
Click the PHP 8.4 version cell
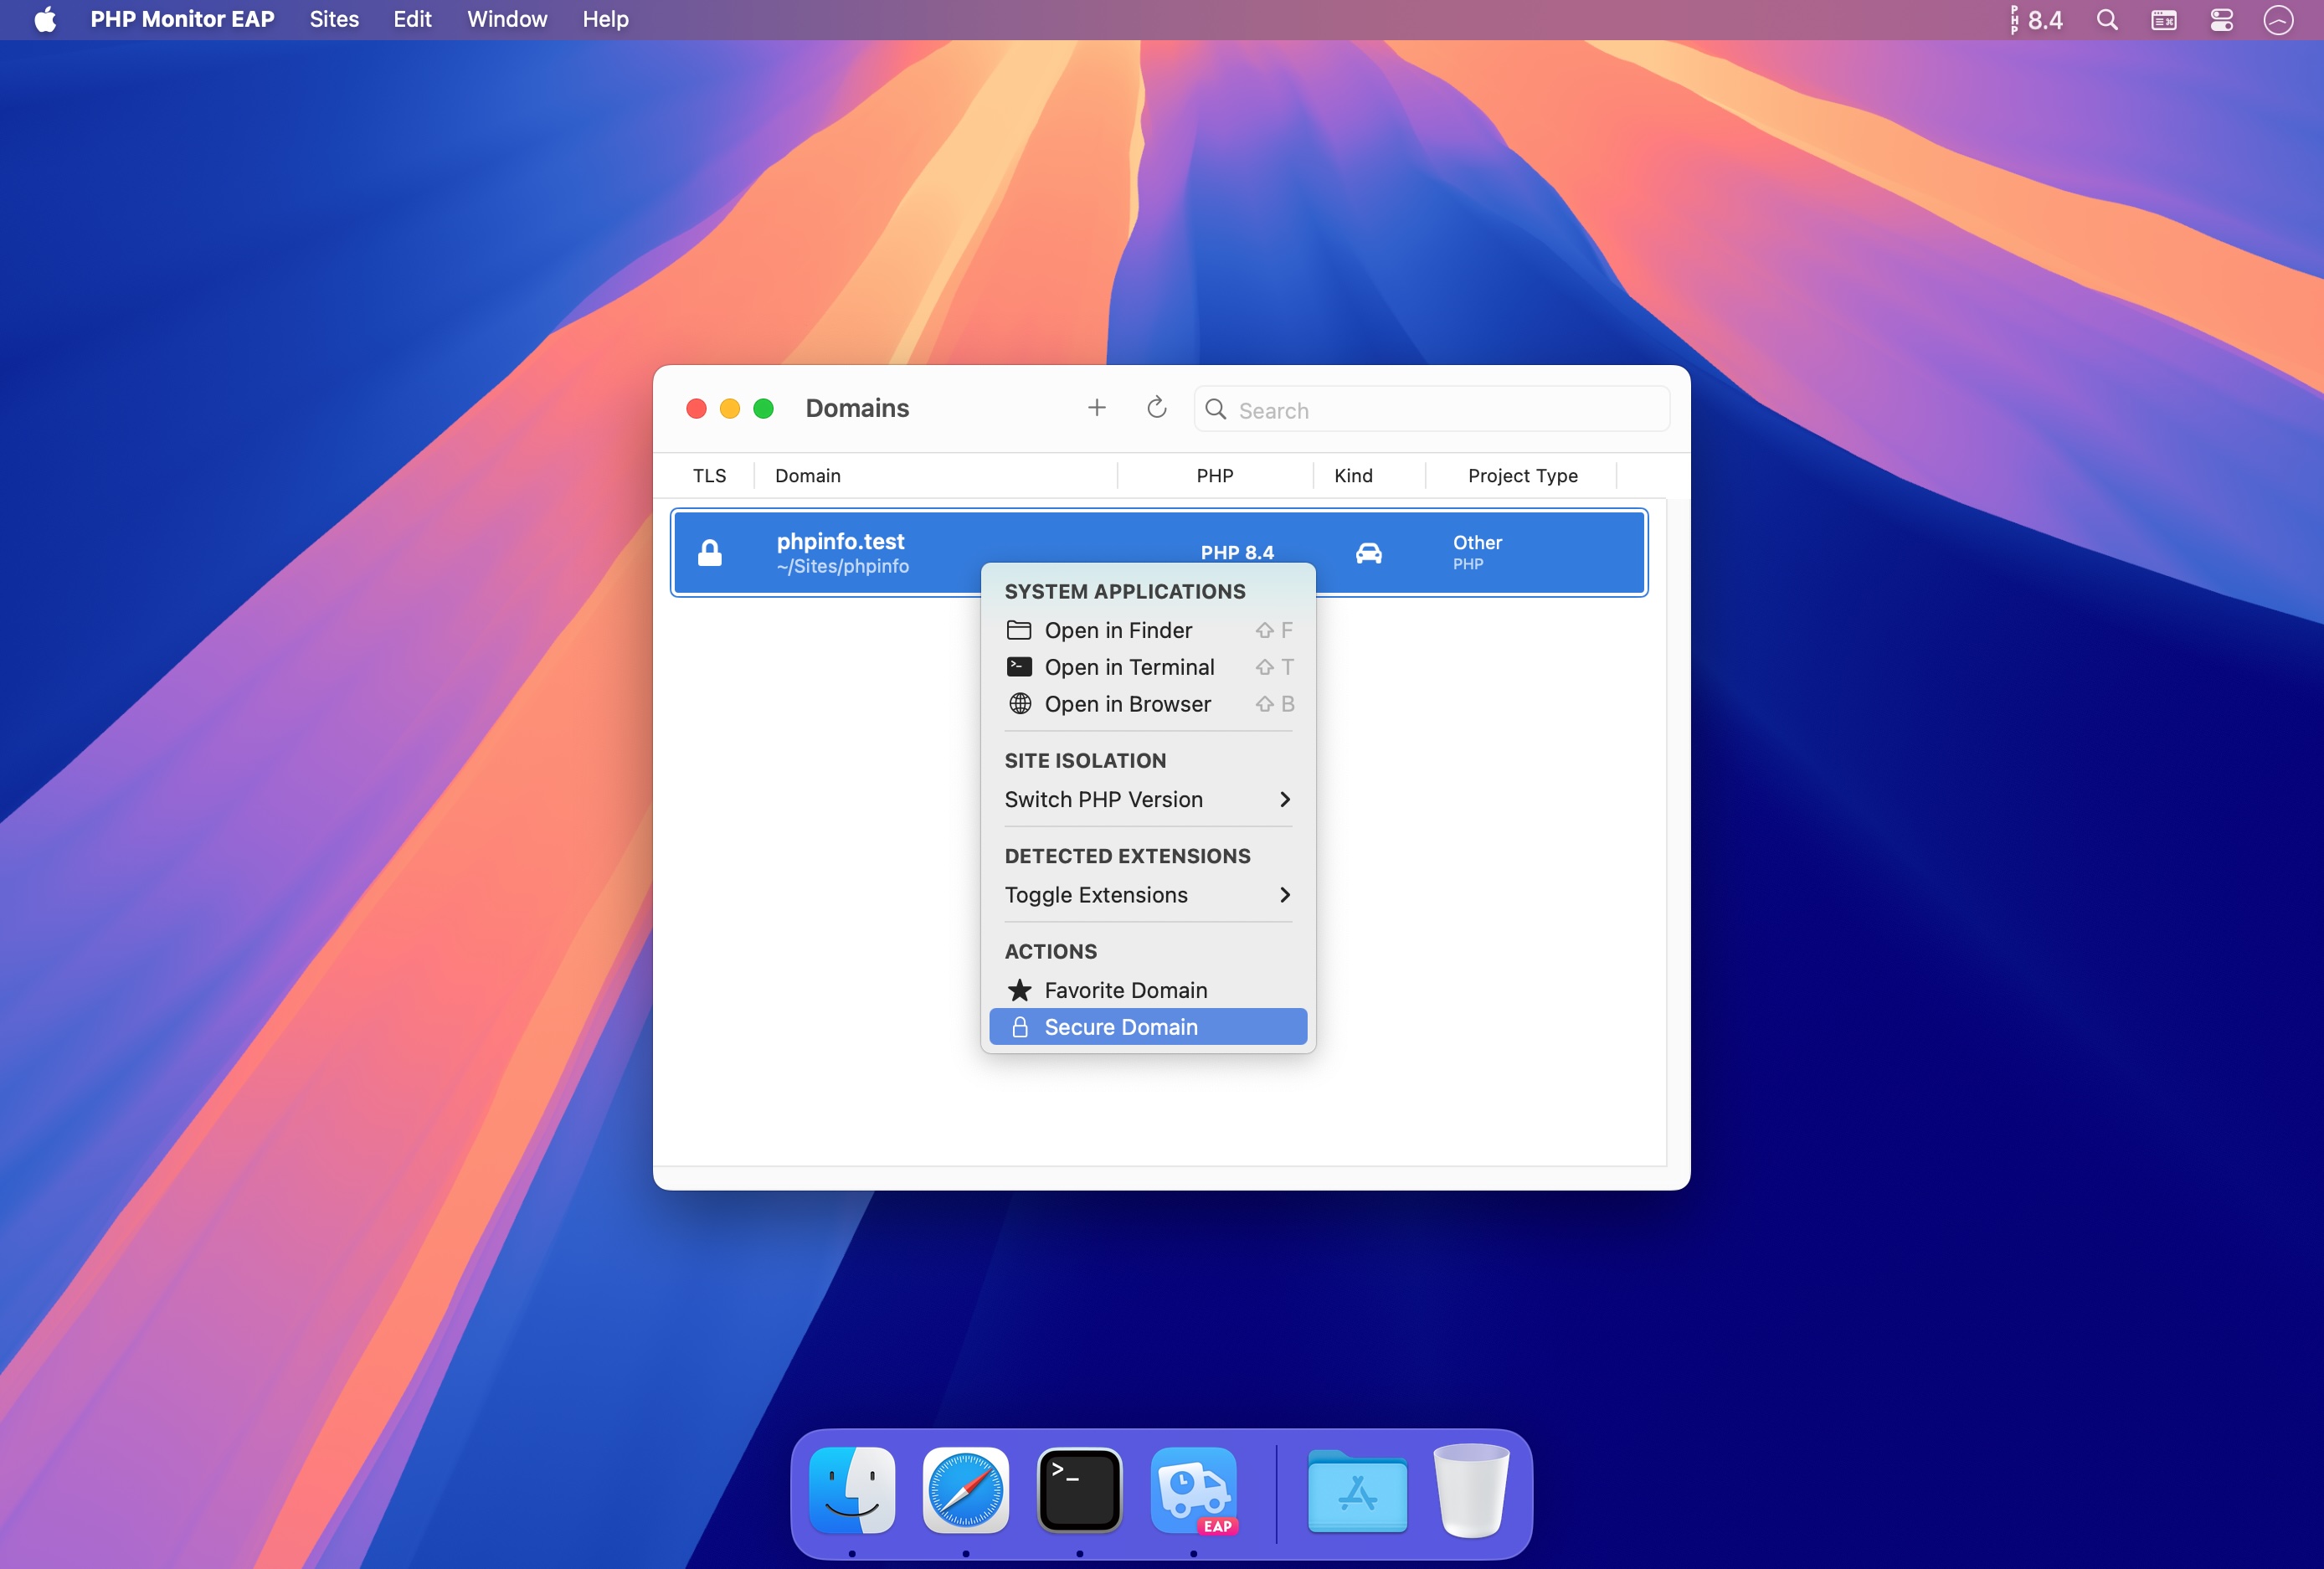[1237, 553]
